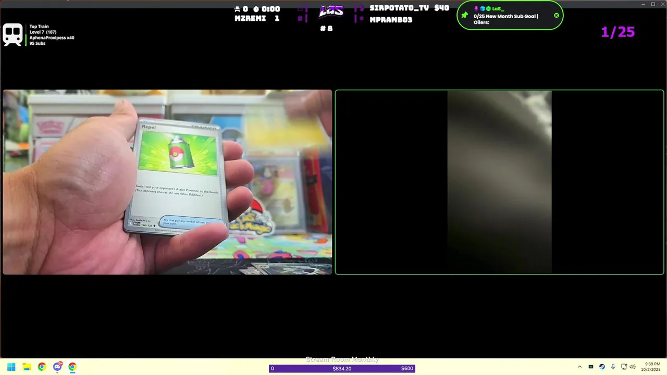
Task: Open the Windows Start menu
Action: pos(11,367)
